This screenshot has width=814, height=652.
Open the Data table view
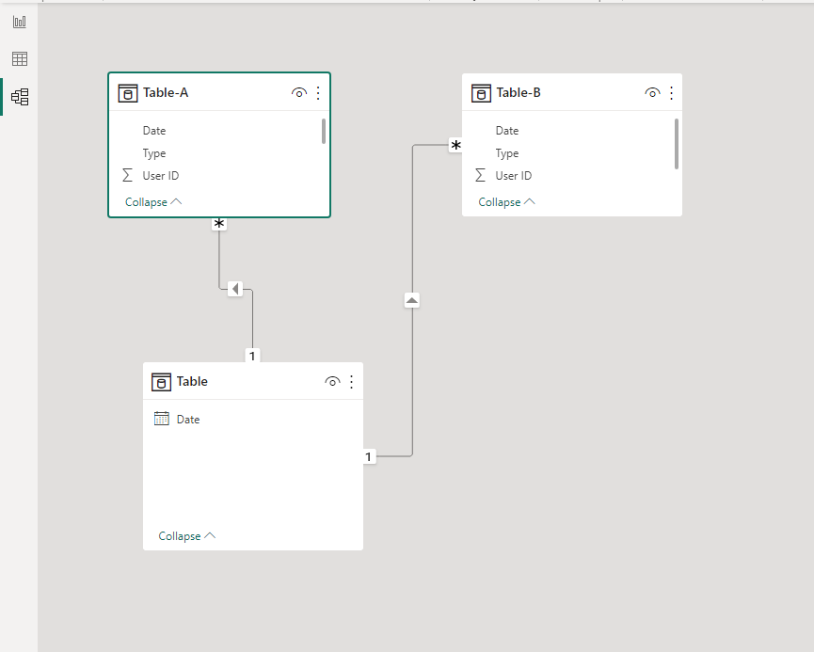(x=19, y=59)
